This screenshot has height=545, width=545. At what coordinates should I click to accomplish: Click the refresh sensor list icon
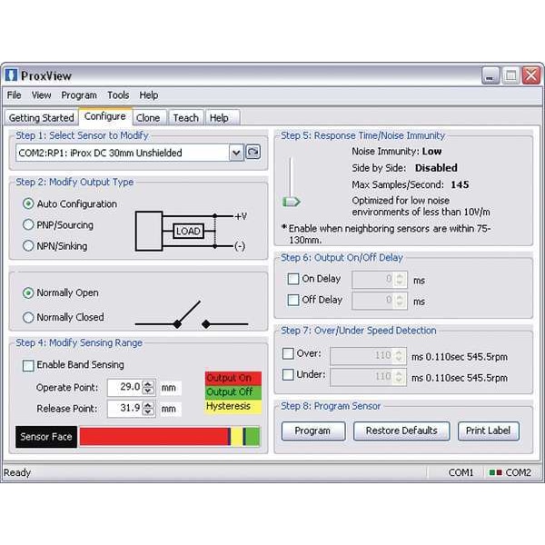[x=253, y=153]
